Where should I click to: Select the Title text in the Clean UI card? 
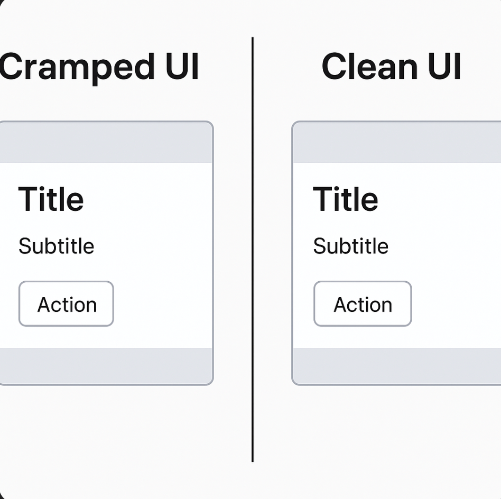[x=346, y=199]
